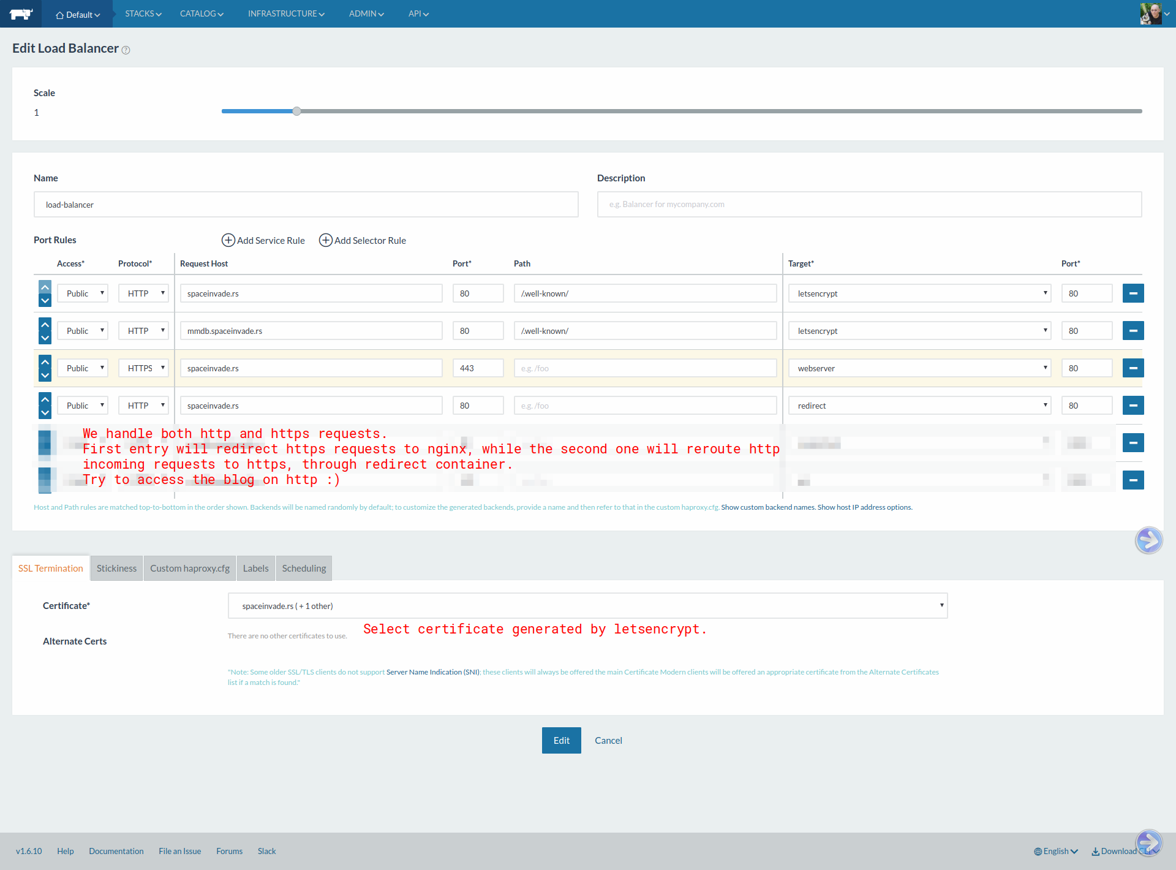Move mmdb.spaceinvade.rs rule down
Image resolution: width=1176 pixels, height=870 pixels.
[x=45, y=338]
